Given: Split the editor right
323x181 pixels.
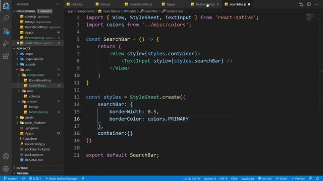Looking at the screenshot, I should (309, 5).
